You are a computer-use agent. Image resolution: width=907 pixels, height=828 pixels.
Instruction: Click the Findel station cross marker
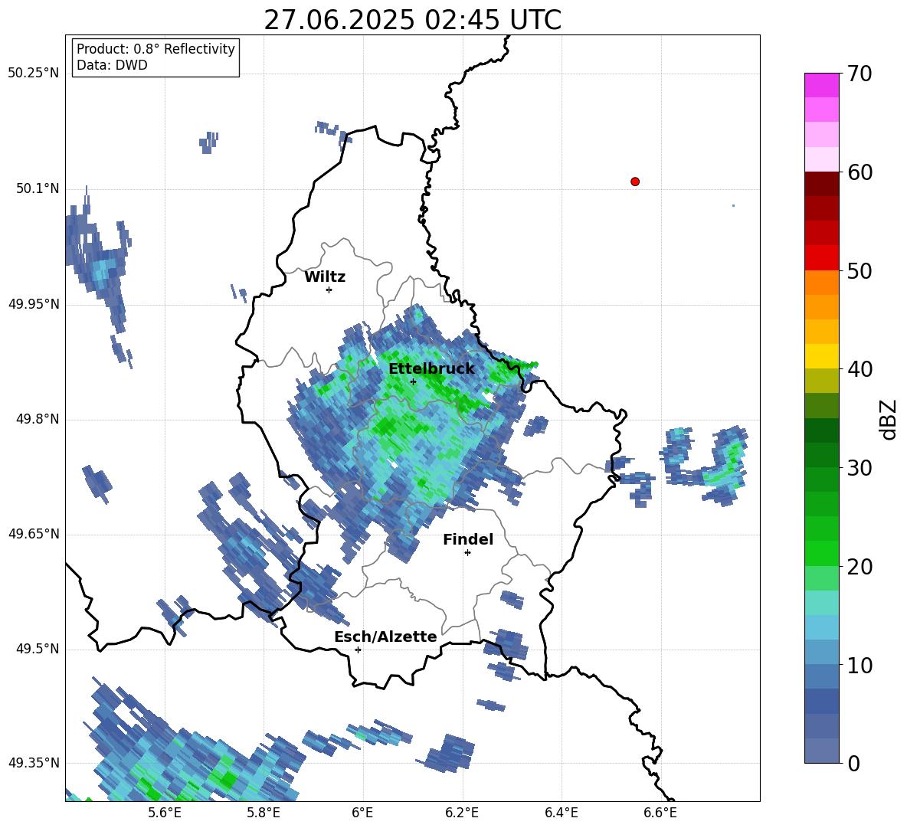(x=467, y=553)
